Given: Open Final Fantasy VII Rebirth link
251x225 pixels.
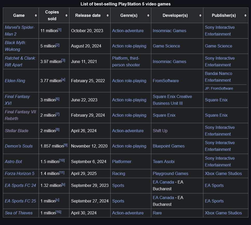Looking at the screenshot, I should 20,115.
